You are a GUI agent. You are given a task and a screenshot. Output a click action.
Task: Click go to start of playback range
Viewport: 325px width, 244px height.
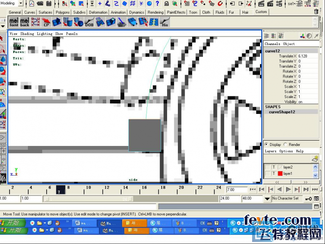click(252, 189)
